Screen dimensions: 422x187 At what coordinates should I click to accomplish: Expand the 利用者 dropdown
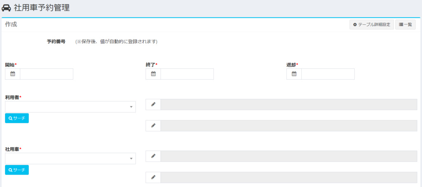[x=70, y=107]
